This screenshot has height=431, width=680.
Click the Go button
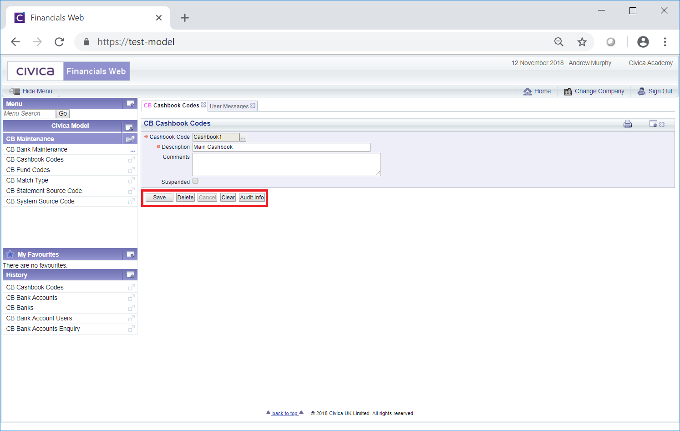point(63,114)
